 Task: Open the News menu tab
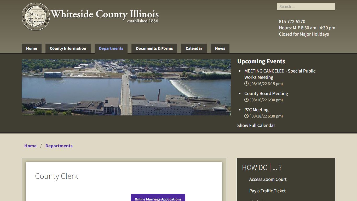pos(220,48)
